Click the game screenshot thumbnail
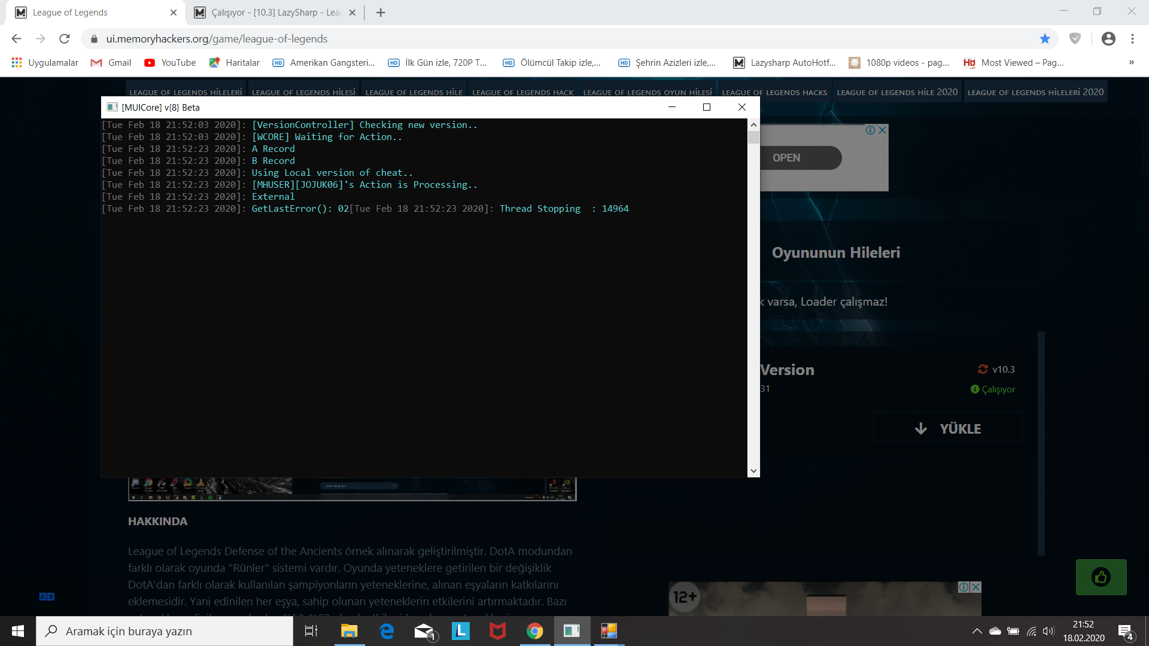 tap(352, 489)
